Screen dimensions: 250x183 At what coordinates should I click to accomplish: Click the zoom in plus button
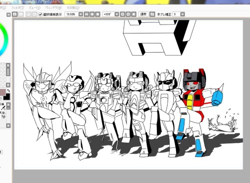(92, 14)
